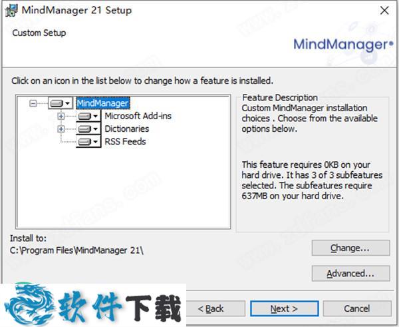Select the MindManager tree item label
The height and width of the screenshot is (327, 399).
[x=103, y=103]
